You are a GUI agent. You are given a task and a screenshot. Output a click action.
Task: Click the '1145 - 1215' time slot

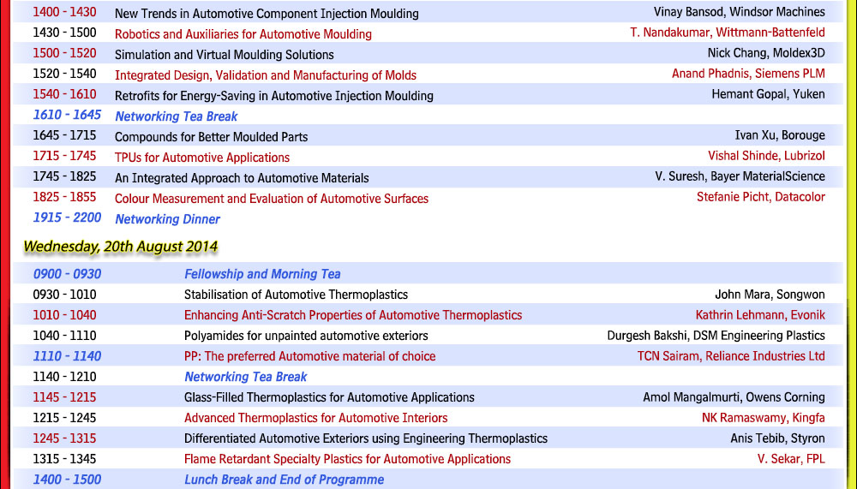(64, 397)
